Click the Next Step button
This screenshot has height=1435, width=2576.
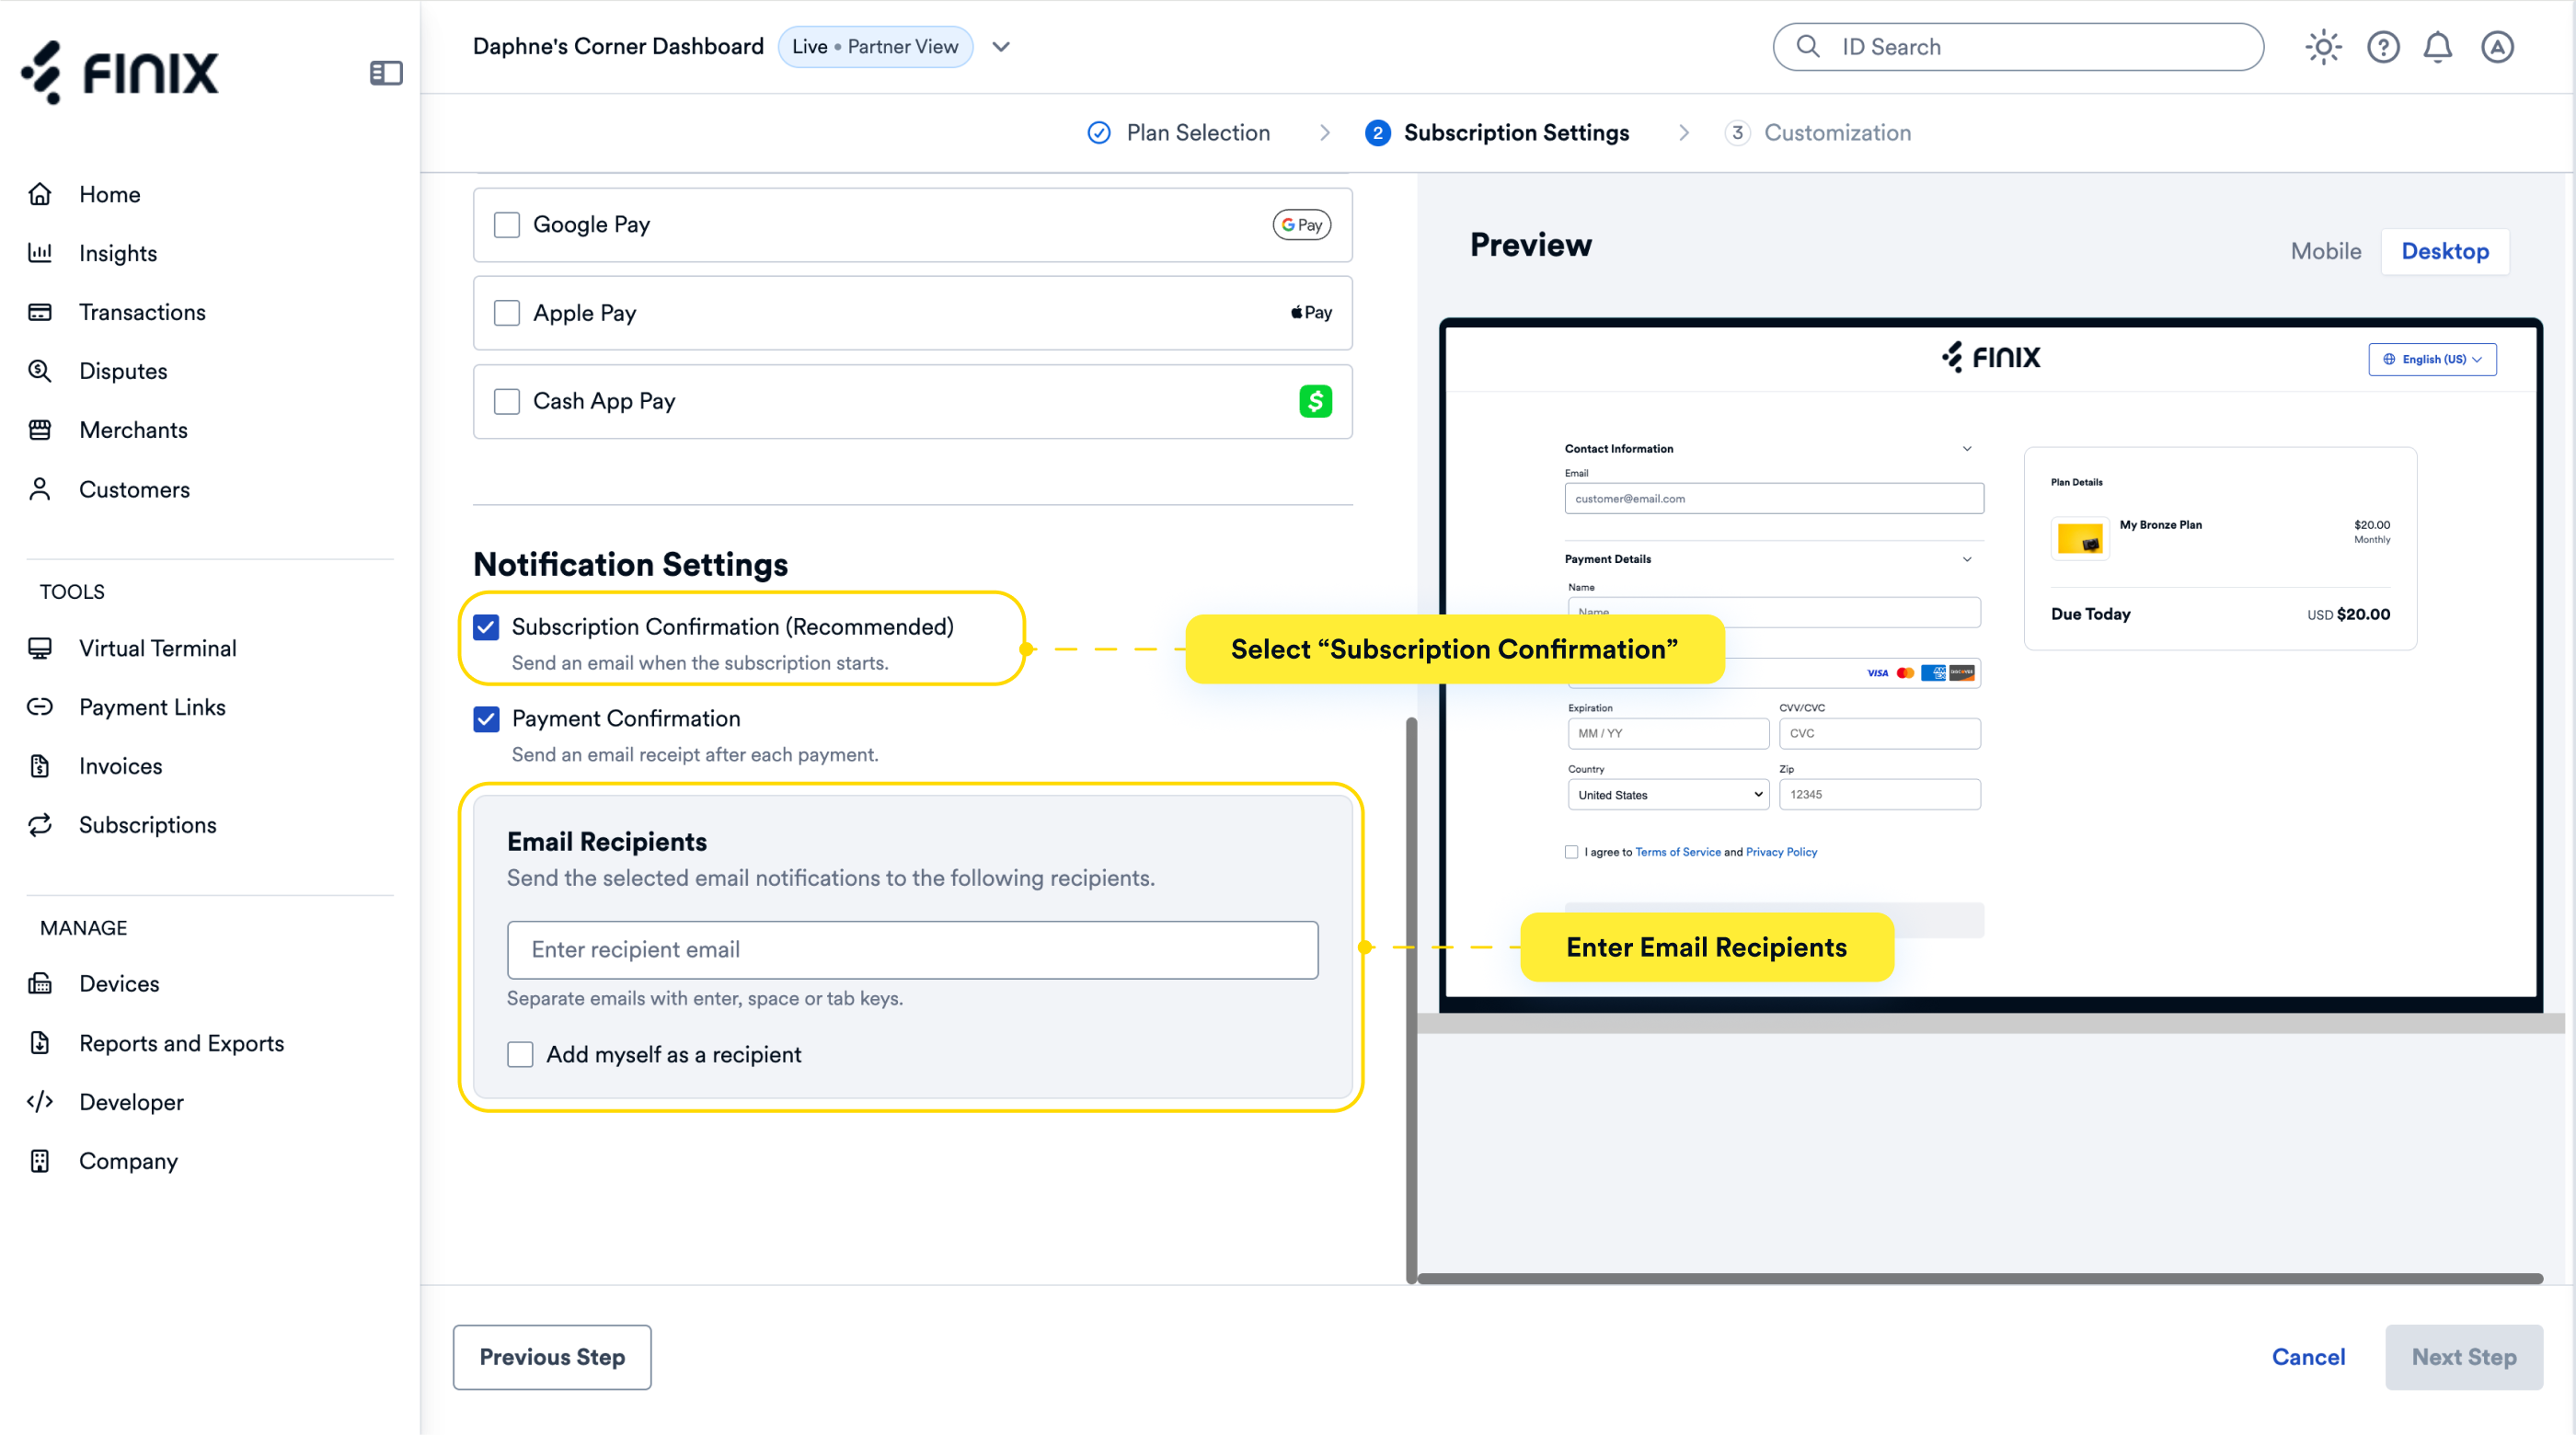2464,1357
